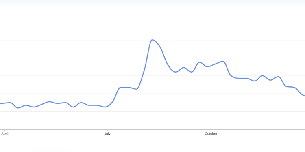Select the flat line segment midway after October's drop

tap(242, 78)
